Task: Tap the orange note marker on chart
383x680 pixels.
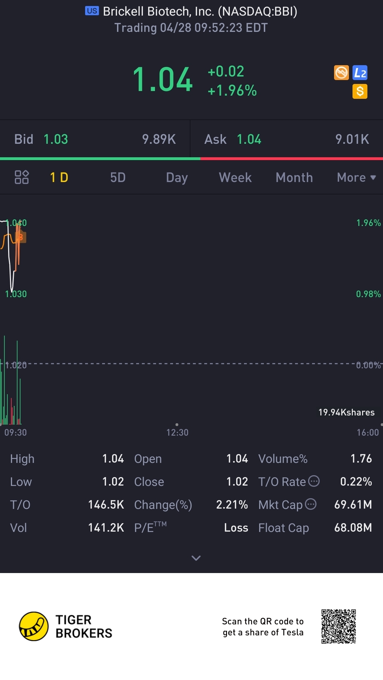Action: click(21, 237)
